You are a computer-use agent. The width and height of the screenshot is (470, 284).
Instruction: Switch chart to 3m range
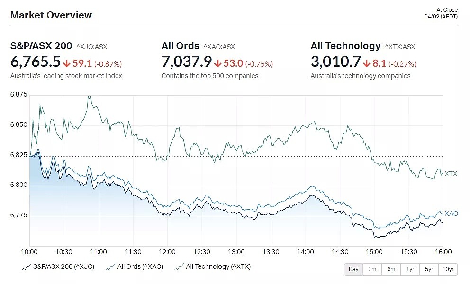372,269
